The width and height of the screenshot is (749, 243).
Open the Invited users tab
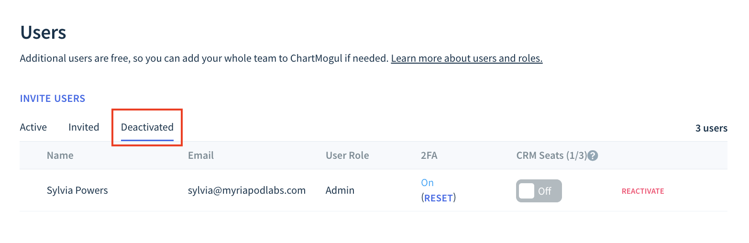[84, 127]
